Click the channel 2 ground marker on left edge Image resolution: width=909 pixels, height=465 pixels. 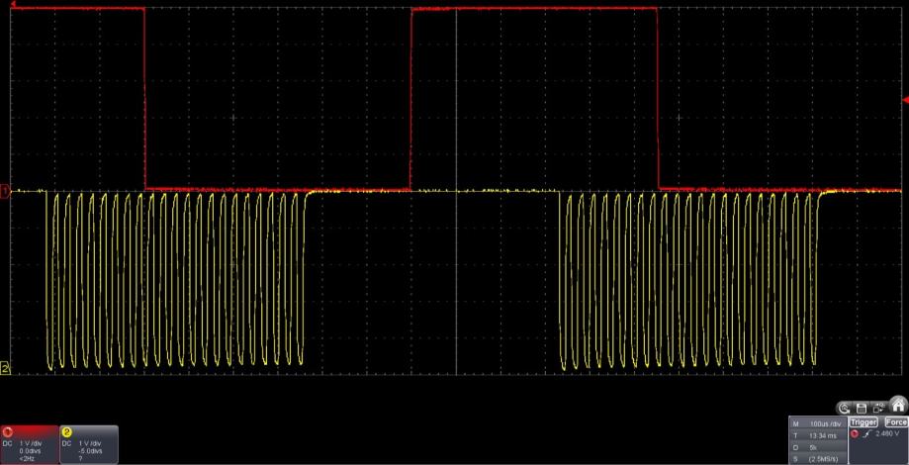pos(4,368)
